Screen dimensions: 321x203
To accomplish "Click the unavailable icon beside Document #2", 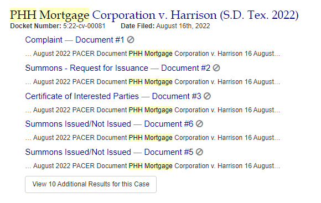I will click(216, 67).
